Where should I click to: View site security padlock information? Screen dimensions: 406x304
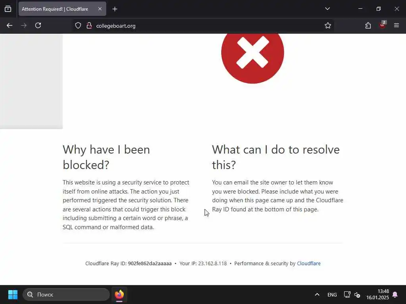[89, 26]
